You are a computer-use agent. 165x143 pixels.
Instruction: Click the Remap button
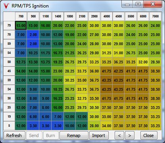pyautogui.click(x=74, y=135)
